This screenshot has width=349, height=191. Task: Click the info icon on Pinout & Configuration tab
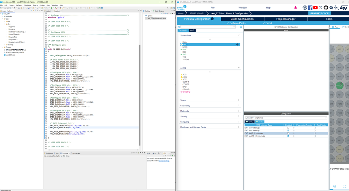(212, 19)
